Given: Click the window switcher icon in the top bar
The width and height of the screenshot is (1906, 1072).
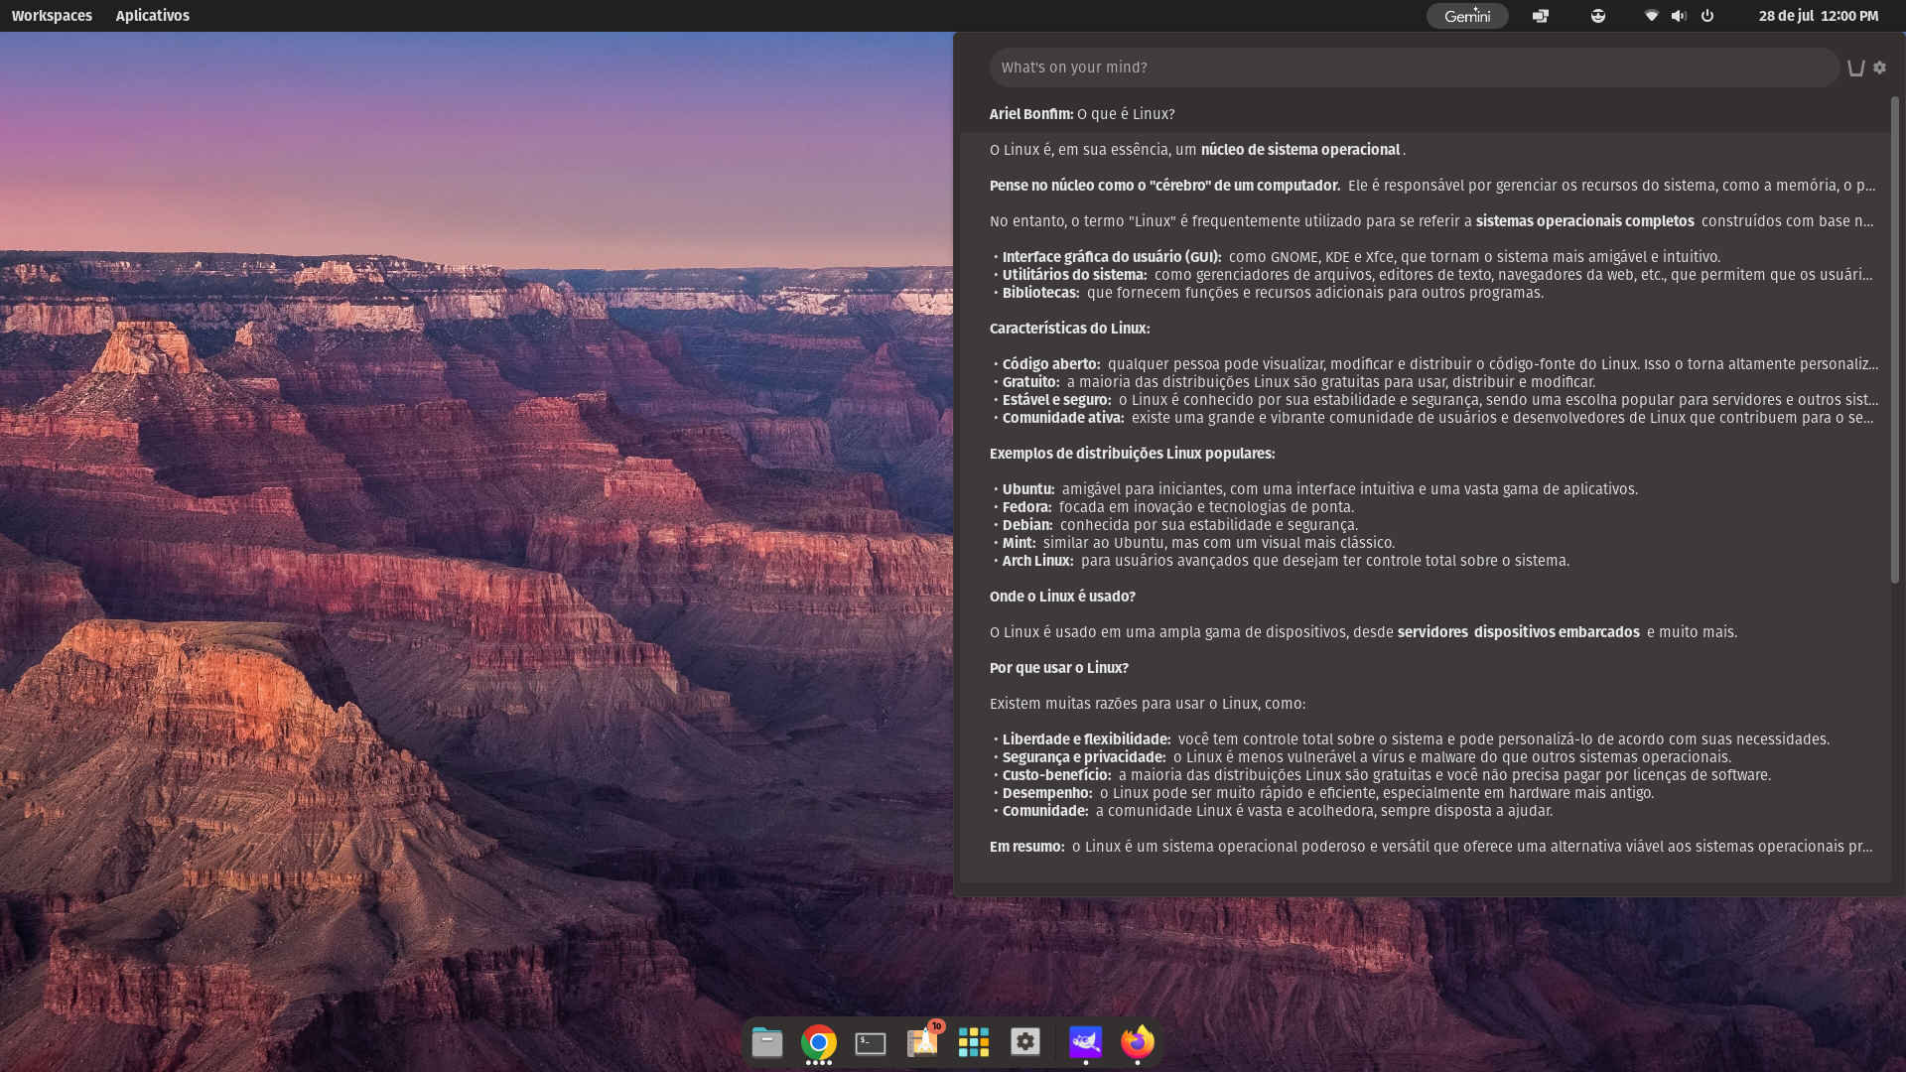Looking at the screenshot, I should click(1540, 15).
